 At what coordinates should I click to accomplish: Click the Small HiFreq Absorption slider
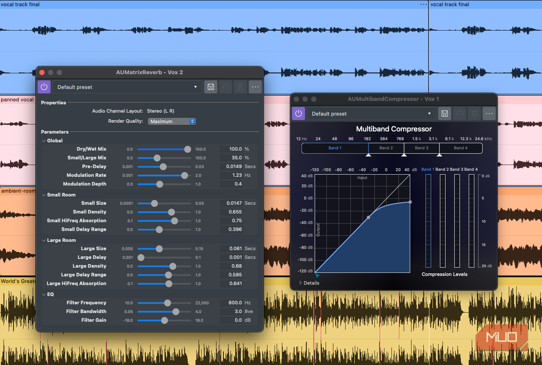tap(164, 220)
